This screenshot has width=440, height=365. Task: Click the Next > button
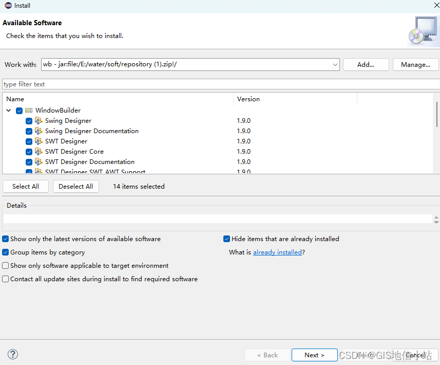click(314, 355)
